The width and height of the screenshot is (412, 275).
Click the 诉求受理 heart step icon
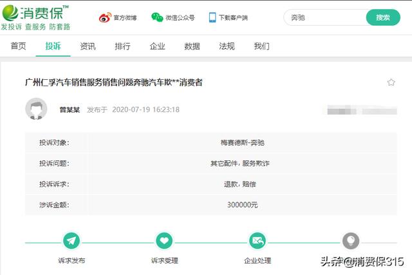164,241
